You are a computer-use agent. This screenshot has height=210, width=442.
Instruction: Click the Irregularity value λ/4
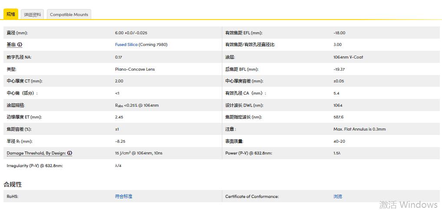pos(118,165)
